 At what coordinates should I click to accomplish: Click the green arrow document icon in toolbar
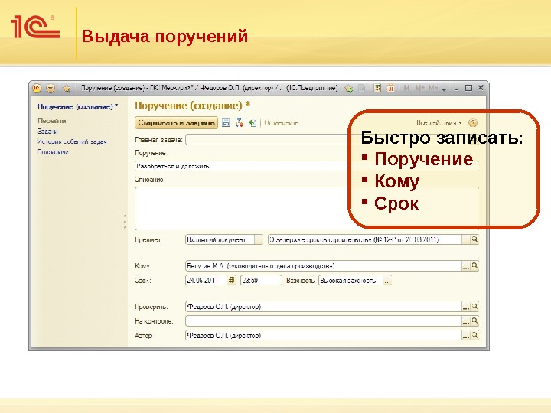[253, 122]
